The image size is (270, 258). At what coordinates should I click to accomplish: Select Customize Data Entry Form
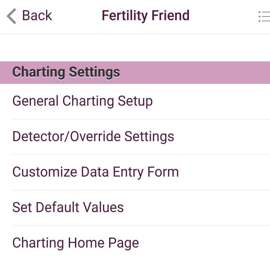click(95, 172)
